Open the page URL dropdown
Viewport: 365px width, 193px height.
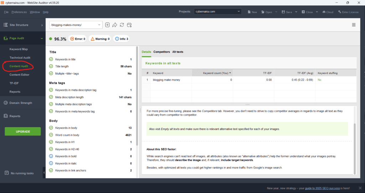coord(99,25)
